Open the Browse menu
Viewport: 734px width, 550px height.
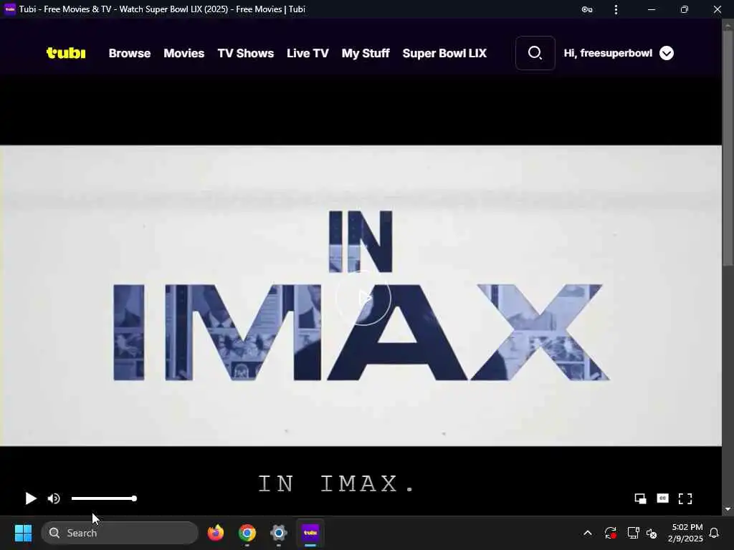[x=130, y=53]
